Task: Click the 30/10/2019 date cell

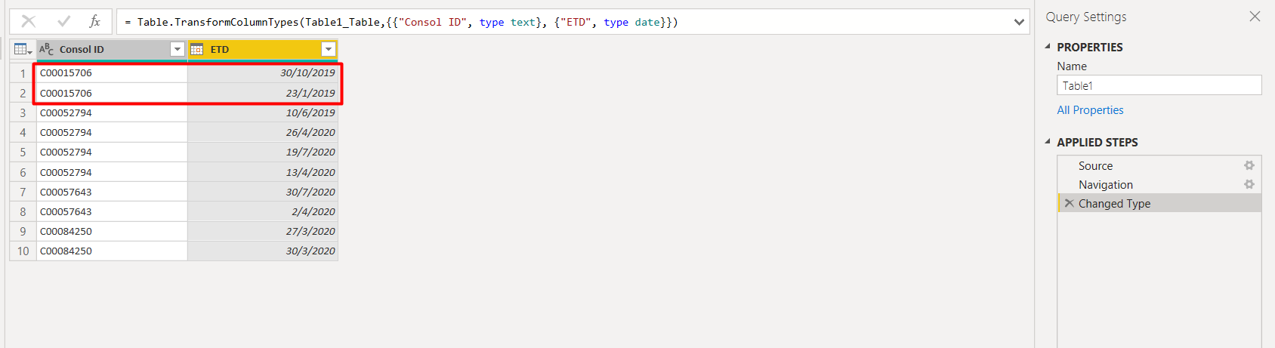Action: 263,73
